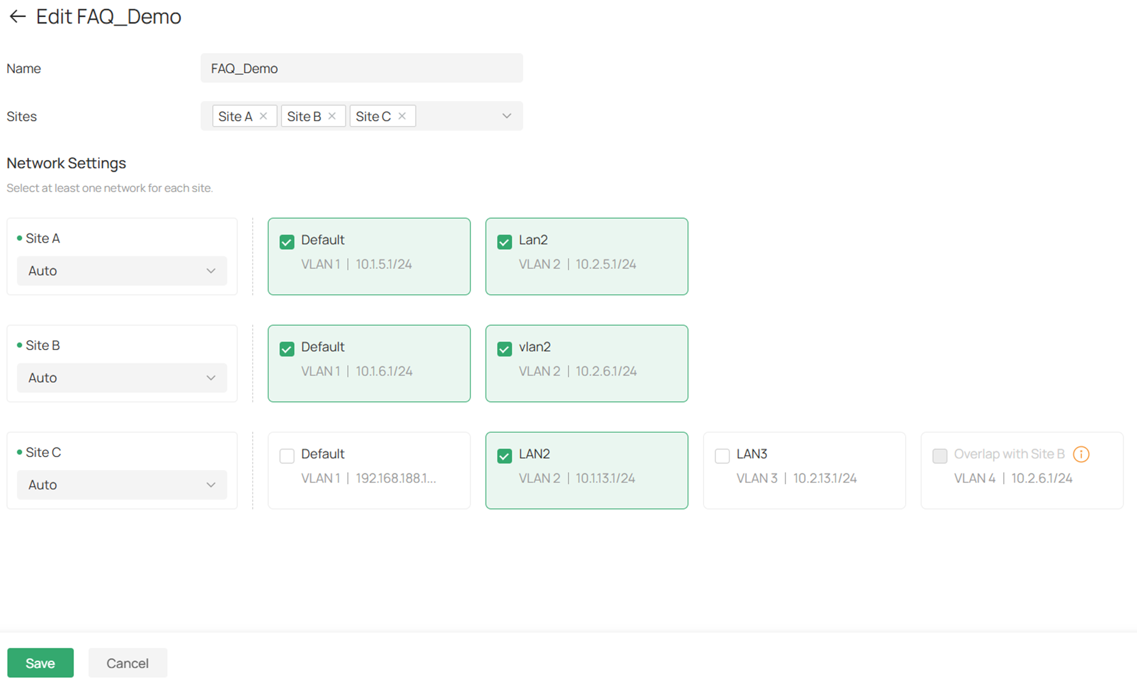Open the Site C Auto dropdown
The image size is (1137, 682).
coord(122,485)
